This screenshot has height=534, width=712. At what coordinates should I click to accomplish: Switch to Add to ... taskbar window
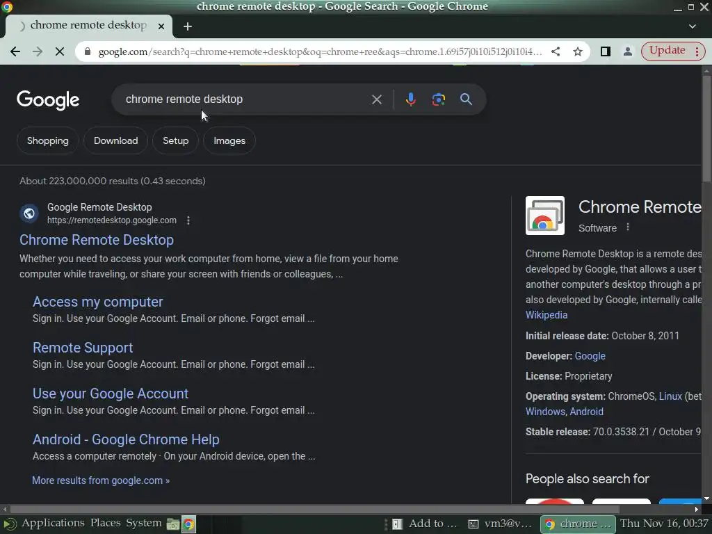425,524
